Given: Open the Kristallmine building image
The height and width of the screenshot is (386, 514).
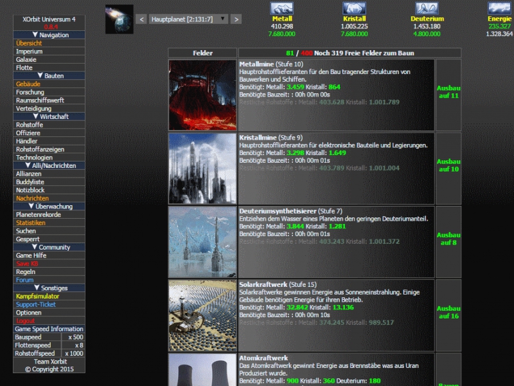Looking at the screenshot, I should 202,169.
